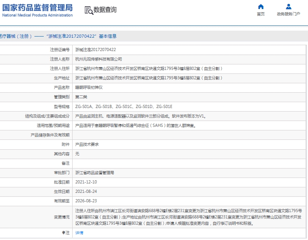The width and height of the screenshot is (308, 240).
Task: Click the 型号规格 row label
Action: point(62,106)
